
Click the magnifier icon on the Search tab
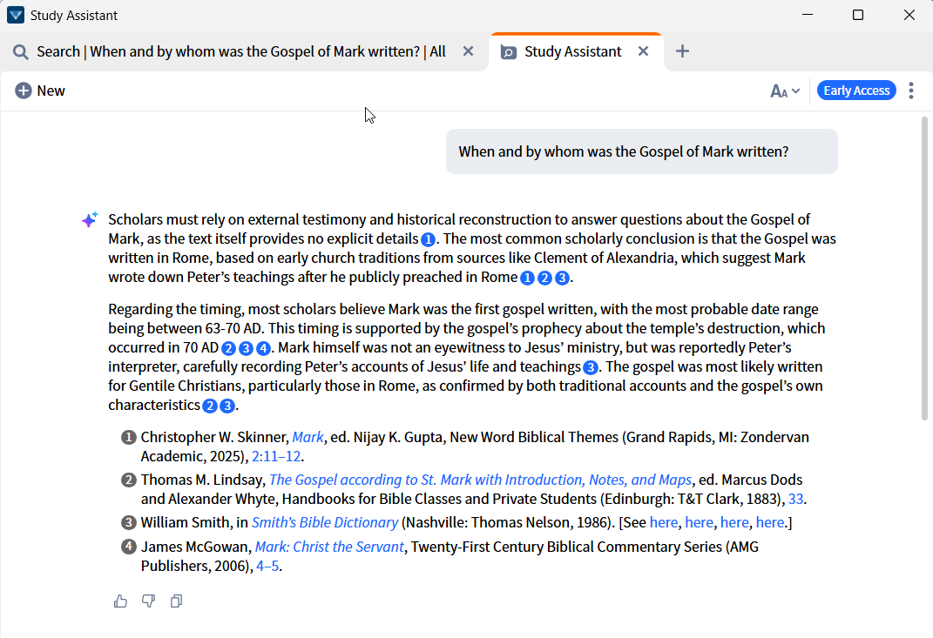(21, 52)
